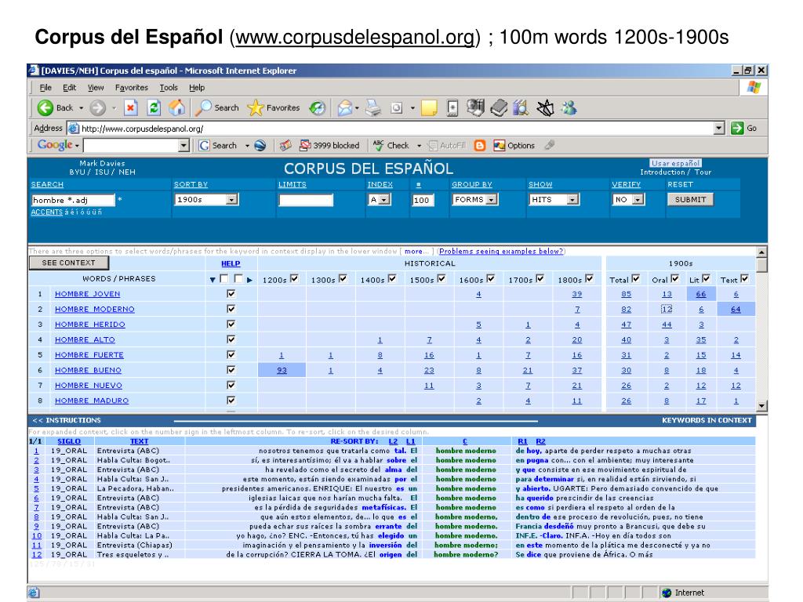Toggle the 1800s column checkbox
The height and width of the screenshot is (602, 803).
pyautogui.click(x=590, y=278)
